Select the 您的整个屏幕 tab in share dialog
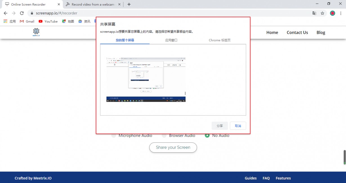The image size is (346, 183). click(125, 40)
